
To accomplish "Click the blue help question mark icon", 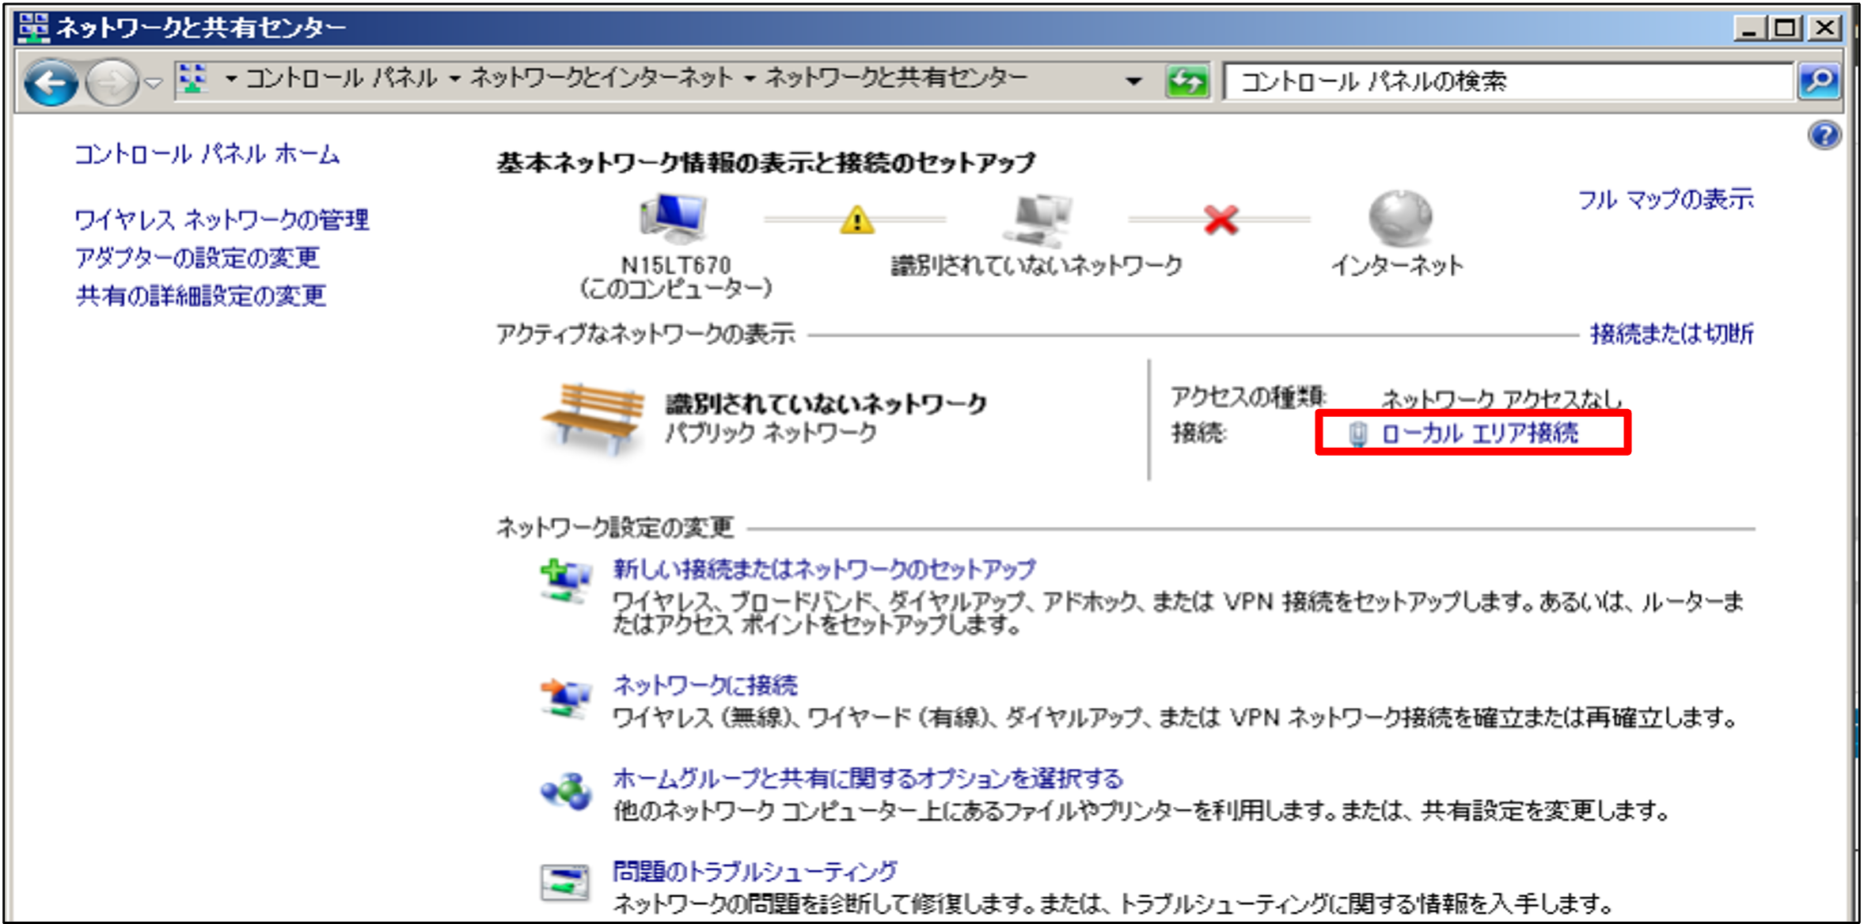I will (1824, 136).
